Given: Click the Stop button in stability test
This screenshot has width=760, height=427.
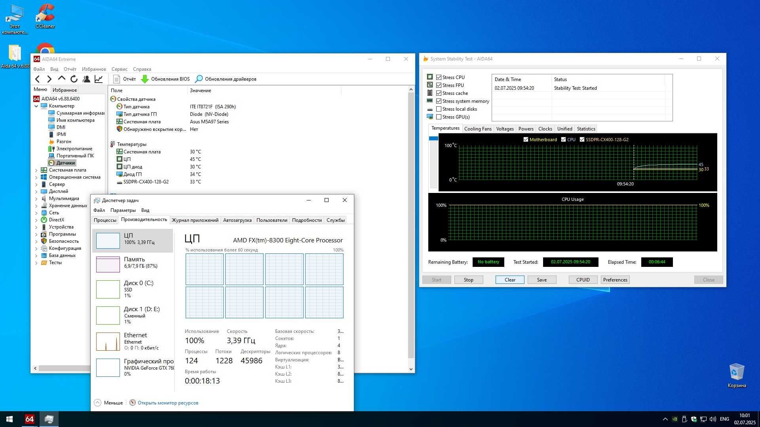Looking at the screenshot, I should coord(468,280).
